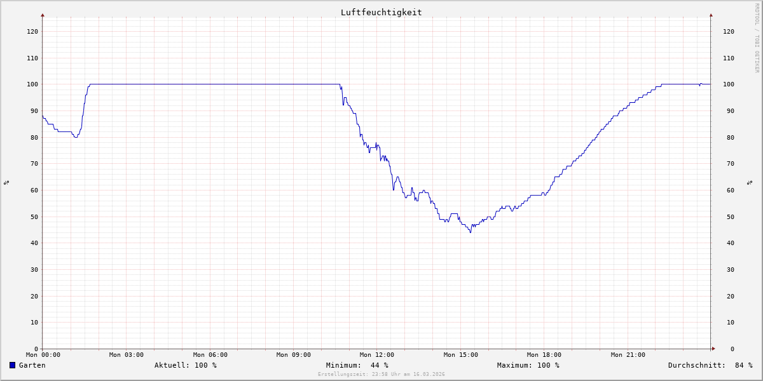Image resolution: width=763 pixels, height=381 pixels.
Task: Select the "Maximum: 100 %" statistic
Action: (x=528, y=365)
